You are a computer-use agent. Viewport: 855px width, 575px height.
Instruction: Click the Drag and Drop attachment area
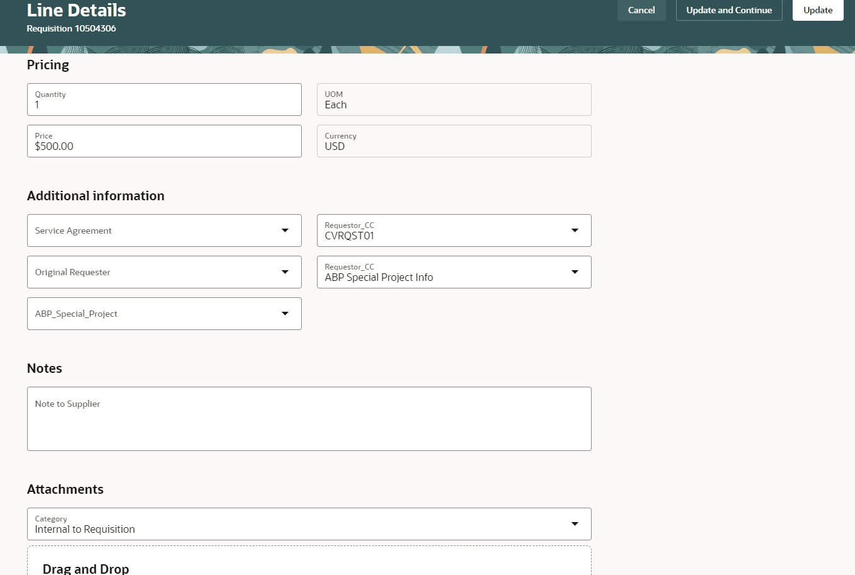309,561
